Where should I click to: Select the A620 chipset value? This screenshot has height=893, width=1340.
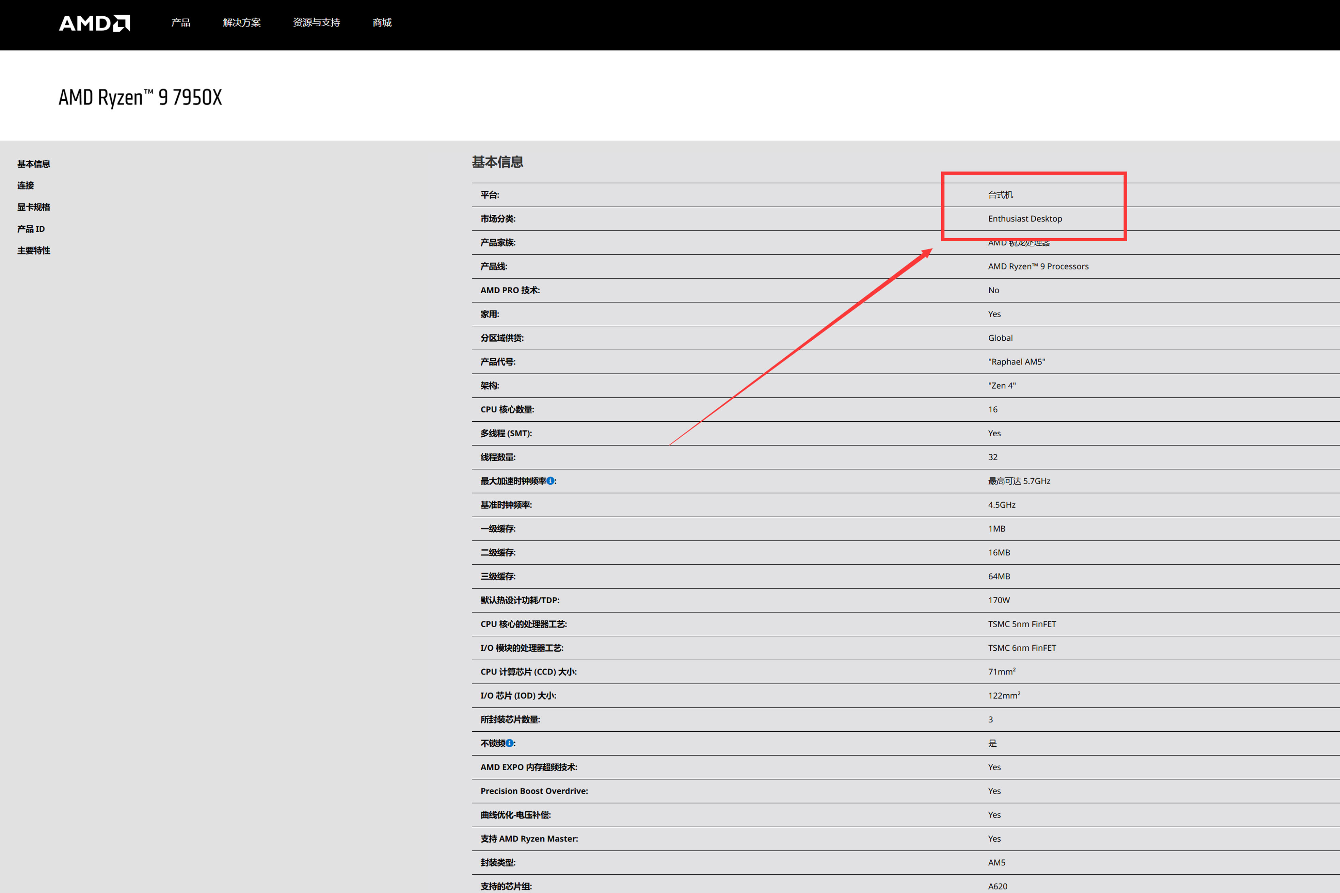click(x=998, y=887)
